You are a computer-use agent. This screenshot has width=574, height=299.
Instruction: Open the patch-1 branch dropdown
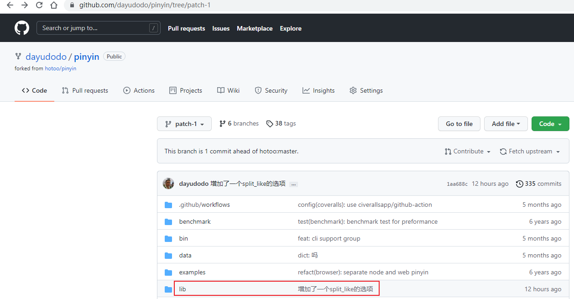tap(184, 124)
